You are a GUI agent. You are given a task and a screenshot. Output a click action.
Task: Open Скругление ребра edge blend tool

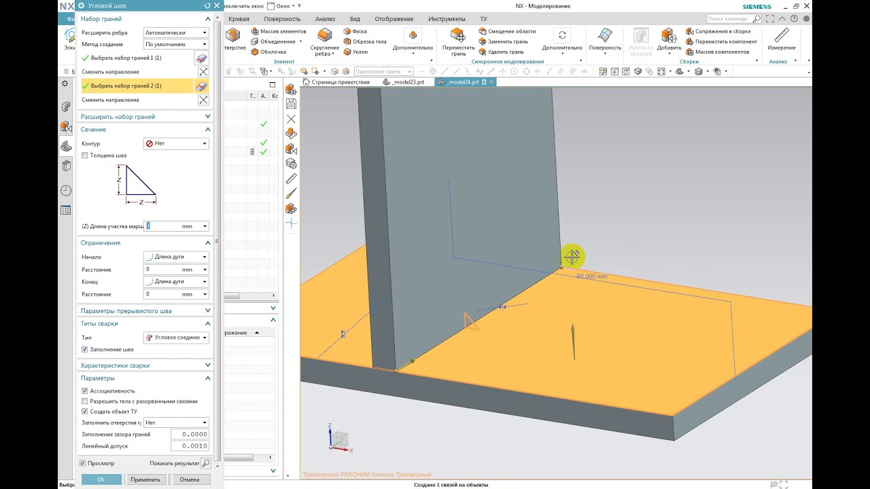point(325,41)
